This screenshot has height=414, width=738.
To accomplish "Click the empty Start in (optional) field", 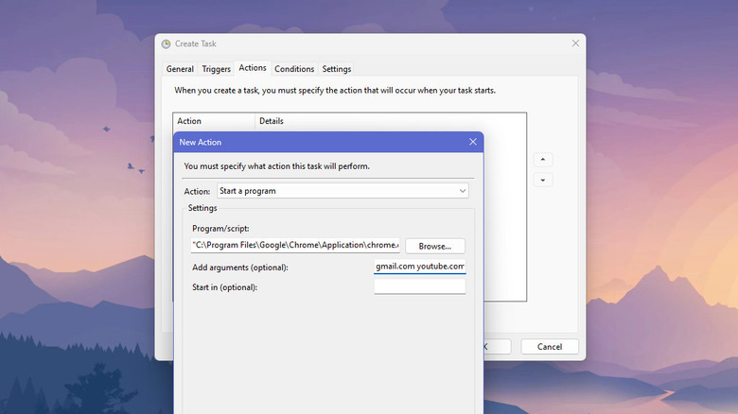I will point(420,286).
